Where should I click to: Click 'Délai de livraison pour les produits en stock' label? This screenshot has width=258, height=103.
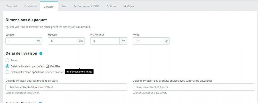point(33,81)
